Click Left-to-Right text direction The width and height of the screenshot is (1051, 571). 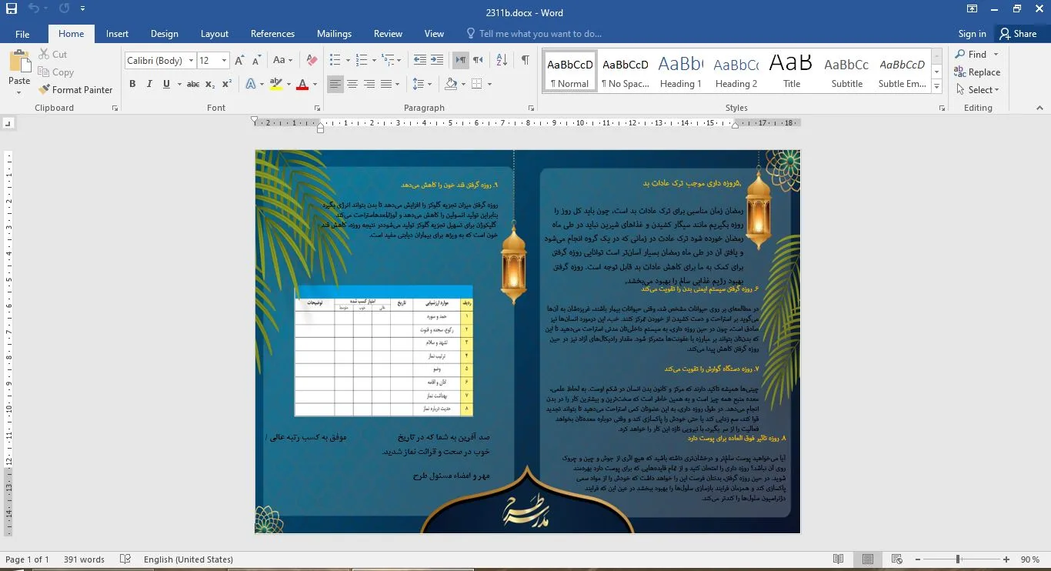click(460, 60)
